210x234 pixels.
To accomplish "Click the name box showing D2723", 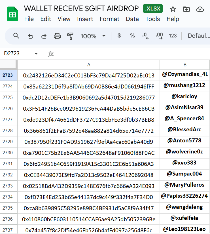I will 12,54.
